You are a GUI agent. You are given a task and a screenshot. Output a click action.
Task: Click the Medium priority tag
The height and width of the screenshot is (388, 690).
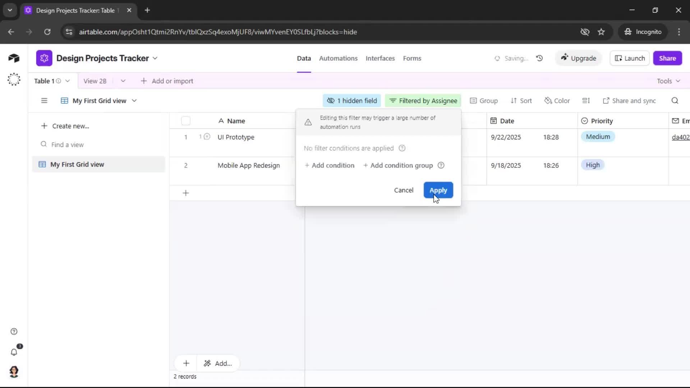[598, 137]
